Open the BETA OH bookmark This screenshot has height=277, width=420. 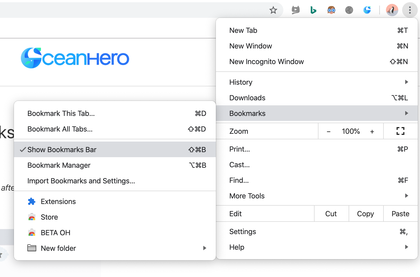[x=55, y=233]
